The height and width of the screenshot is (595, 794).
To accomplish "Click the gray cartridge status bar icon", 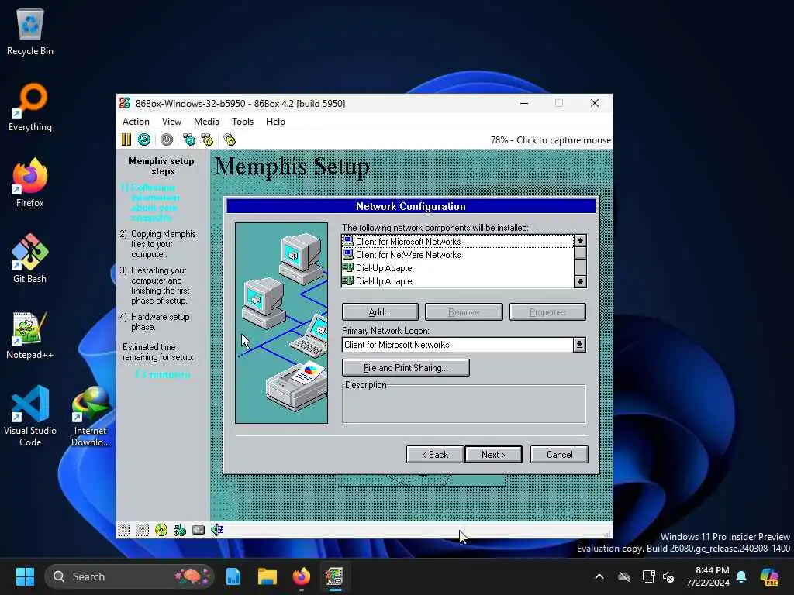I will [198, 530].
